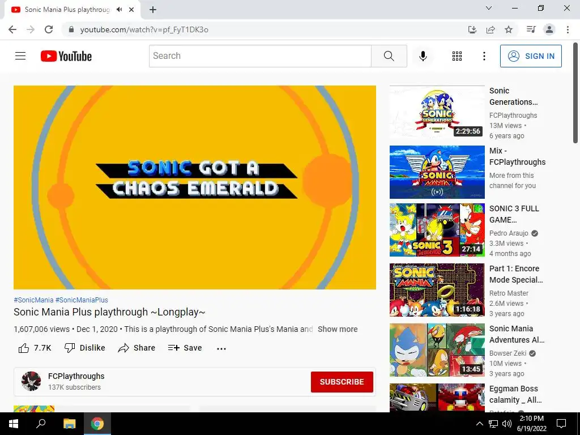Screen dimensions: 580x435
Task: Open the taskbar network status icon
Action: [493, 424]
